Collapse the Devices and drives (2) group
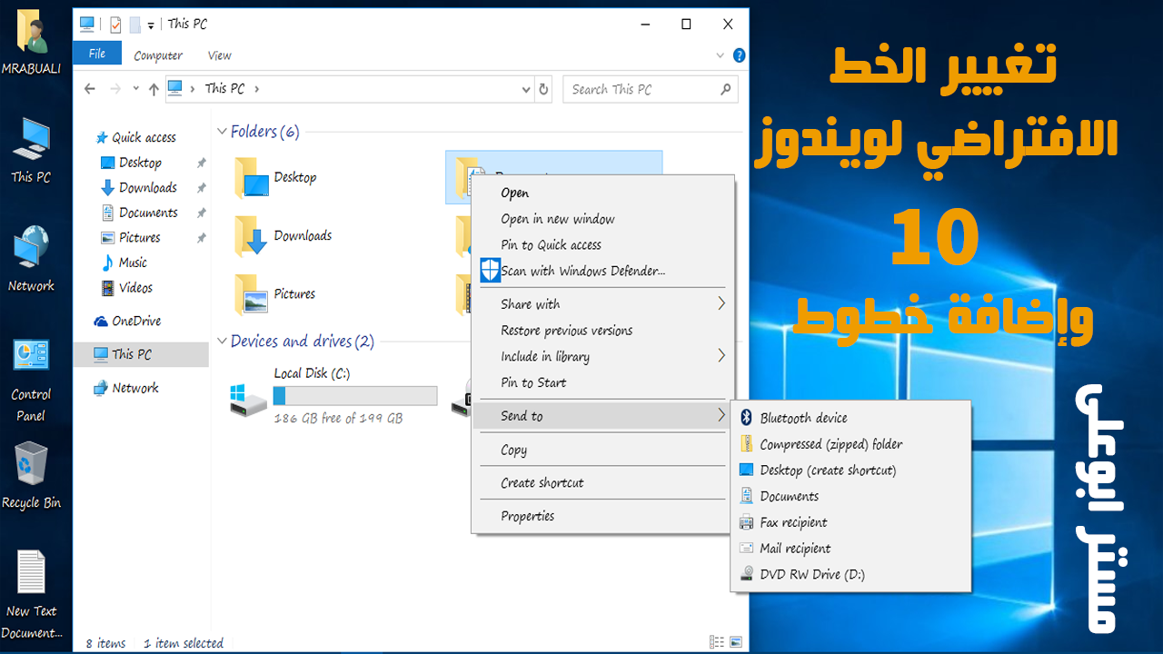Screen dimensions: 1163x654 pos(222,342)
